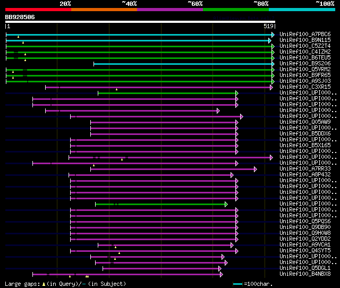Click the green alignment bar of C5Z2T4
The width and height of the screenshot is (340, 288).
[139, 46]
